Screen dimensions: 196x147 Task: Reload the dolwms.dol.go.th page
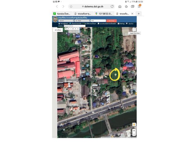coord(112,6)
